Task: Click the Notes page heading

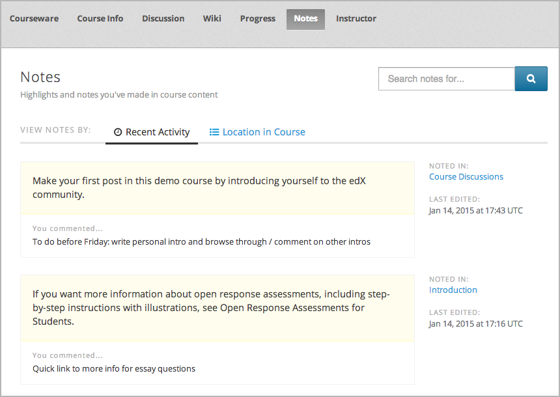Action: pos(40,77)
